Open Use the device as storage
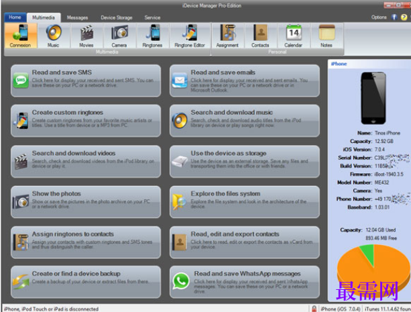This screenshot has height=312, width=411. (x=245, y=162)
